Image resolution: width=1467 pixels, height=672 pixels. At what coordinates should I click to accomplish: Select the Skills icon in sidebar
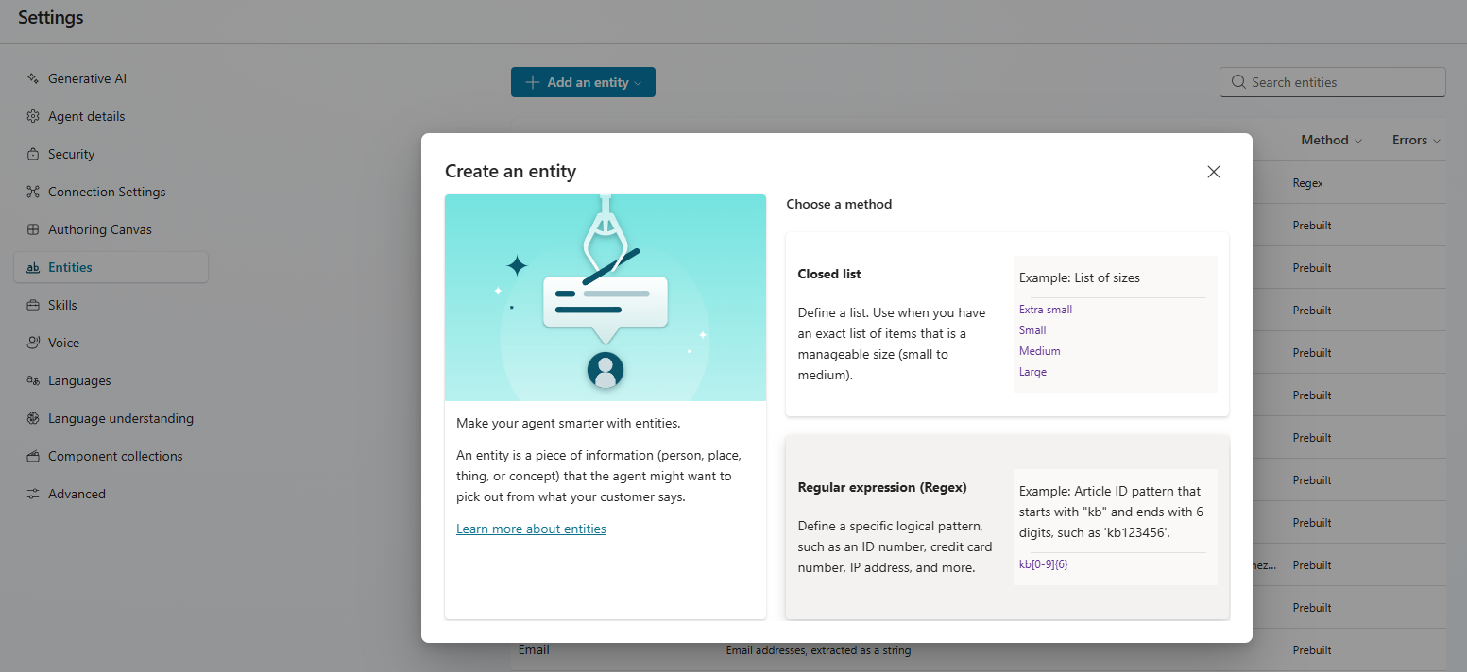click(x=31, y=305)
